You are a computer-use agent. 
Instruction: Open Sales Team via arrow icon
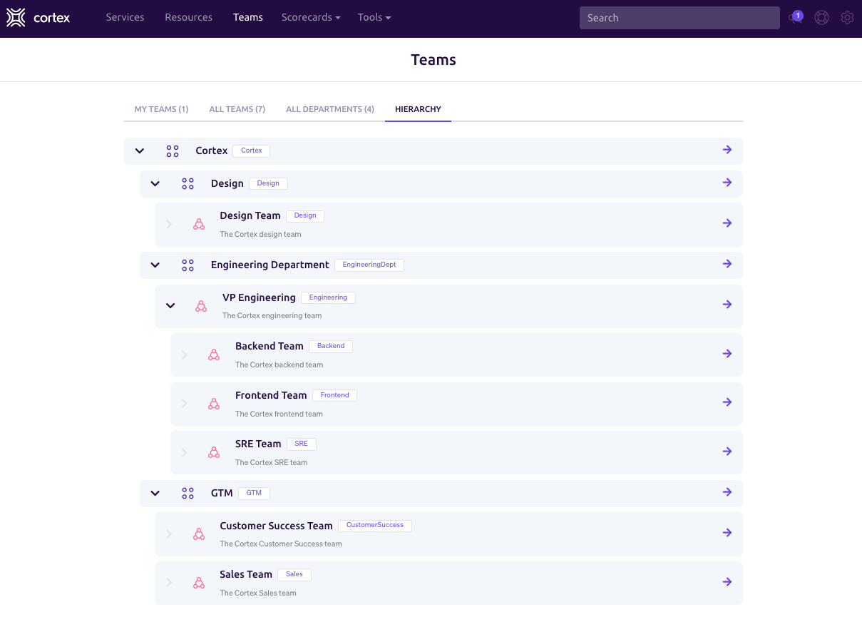(727, 582)
